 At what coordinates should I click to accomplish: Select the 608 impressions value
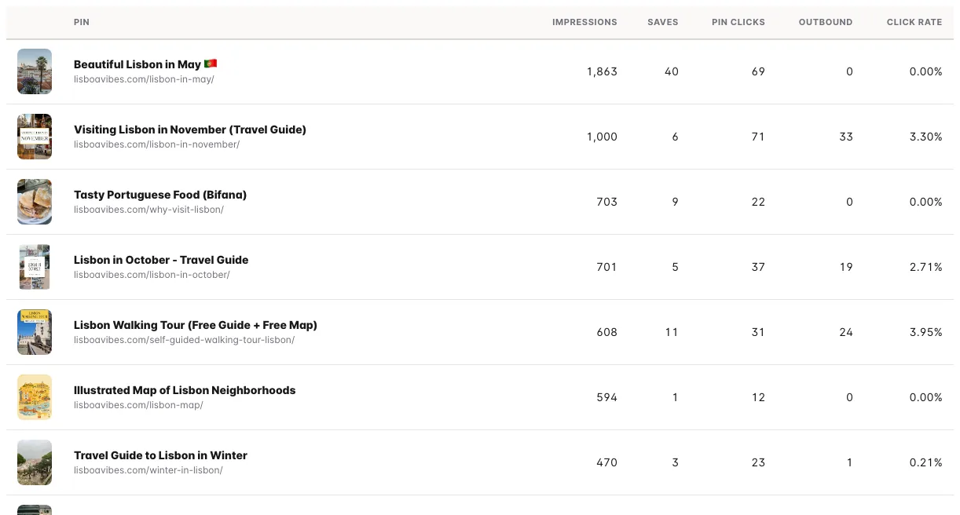pos(606,332)
